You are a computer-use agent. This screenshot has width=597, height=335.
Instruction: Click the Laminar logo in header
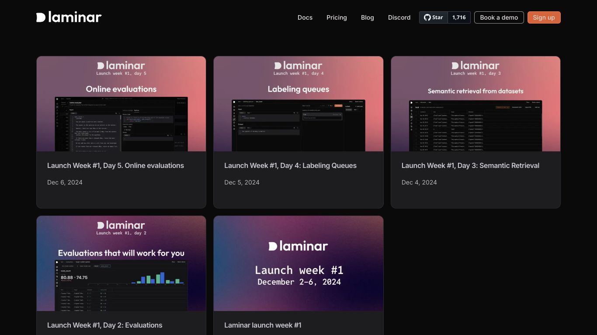point(69,17)
